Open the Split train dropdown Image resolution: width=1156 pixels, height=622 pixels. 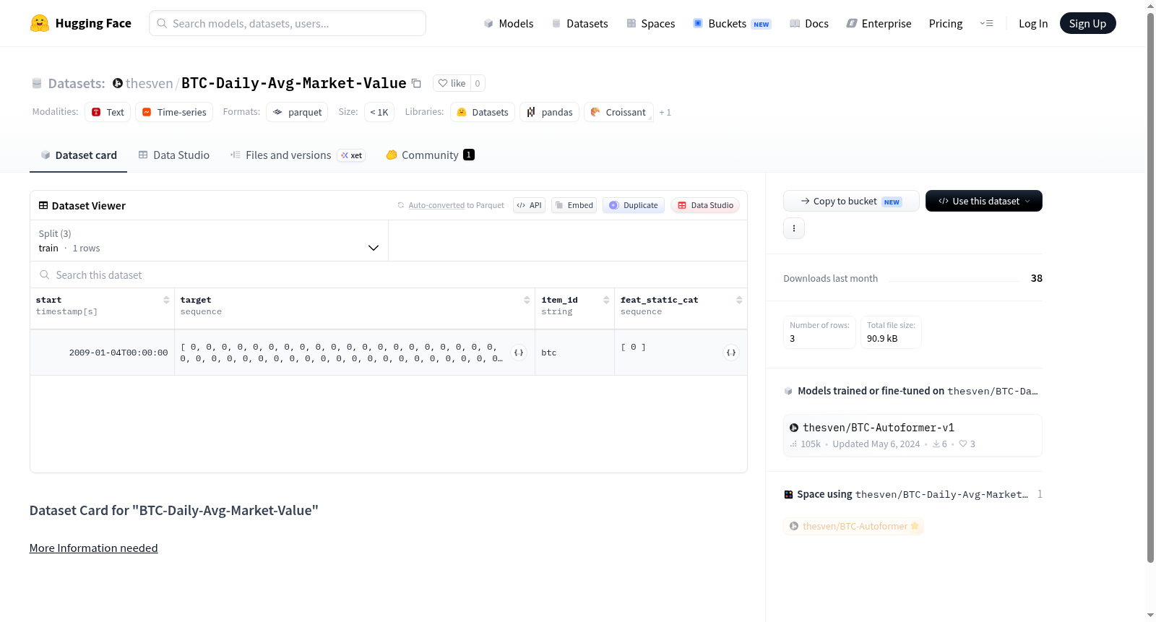209,241
